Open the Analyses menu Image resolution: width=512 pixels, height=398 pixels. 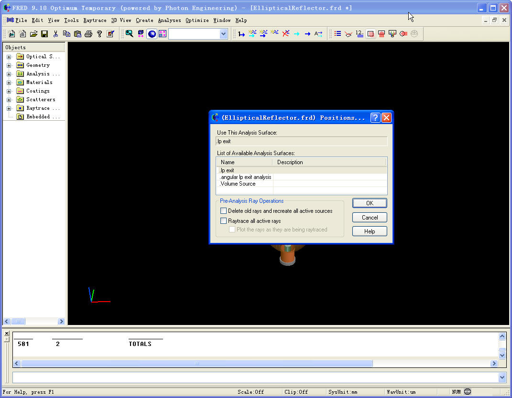click(169, 20)
